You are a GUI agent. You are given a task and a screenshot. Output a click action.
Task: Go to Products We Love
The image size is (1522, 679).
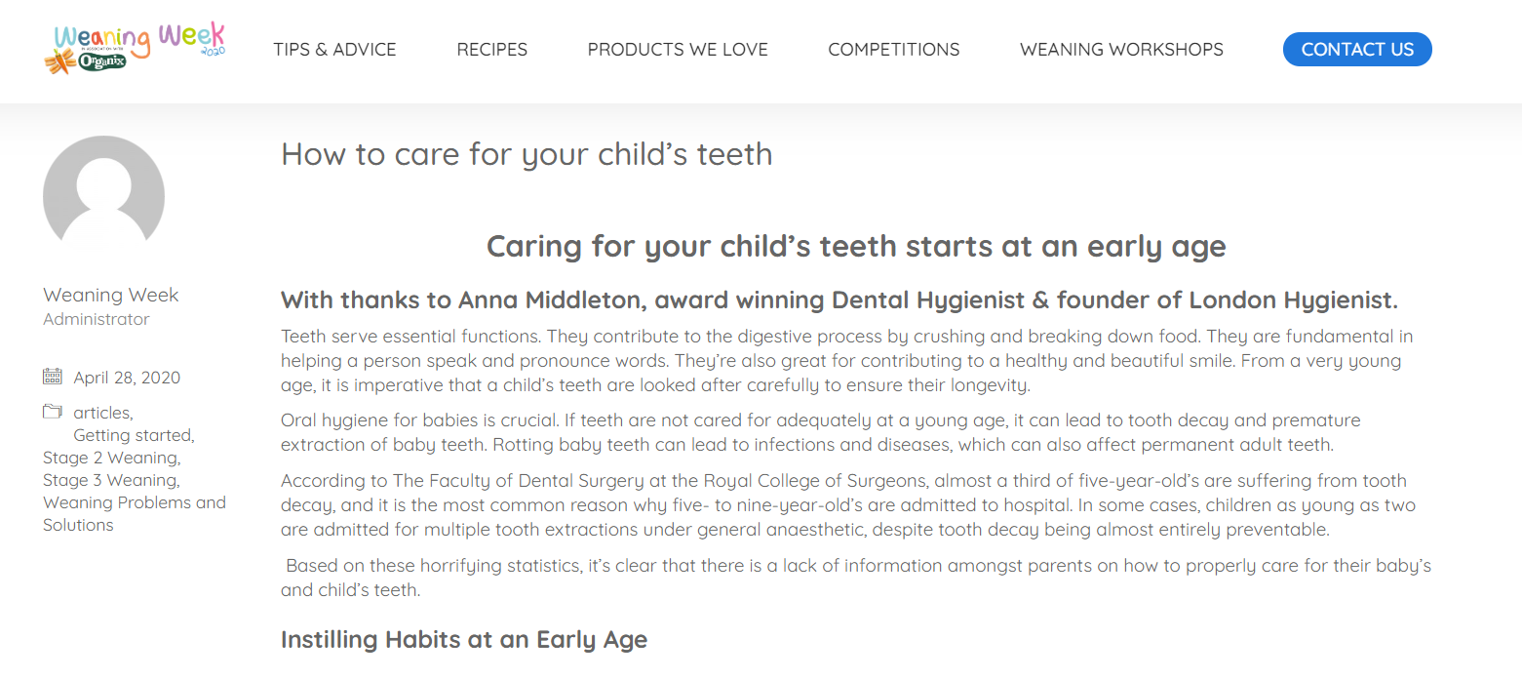pyautogui.click(x=678, y=50)
